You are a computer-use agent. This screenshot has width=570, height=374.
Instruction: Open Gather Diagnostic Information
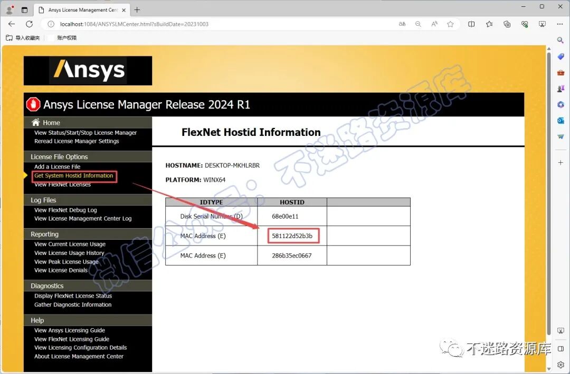click(73, 304)
